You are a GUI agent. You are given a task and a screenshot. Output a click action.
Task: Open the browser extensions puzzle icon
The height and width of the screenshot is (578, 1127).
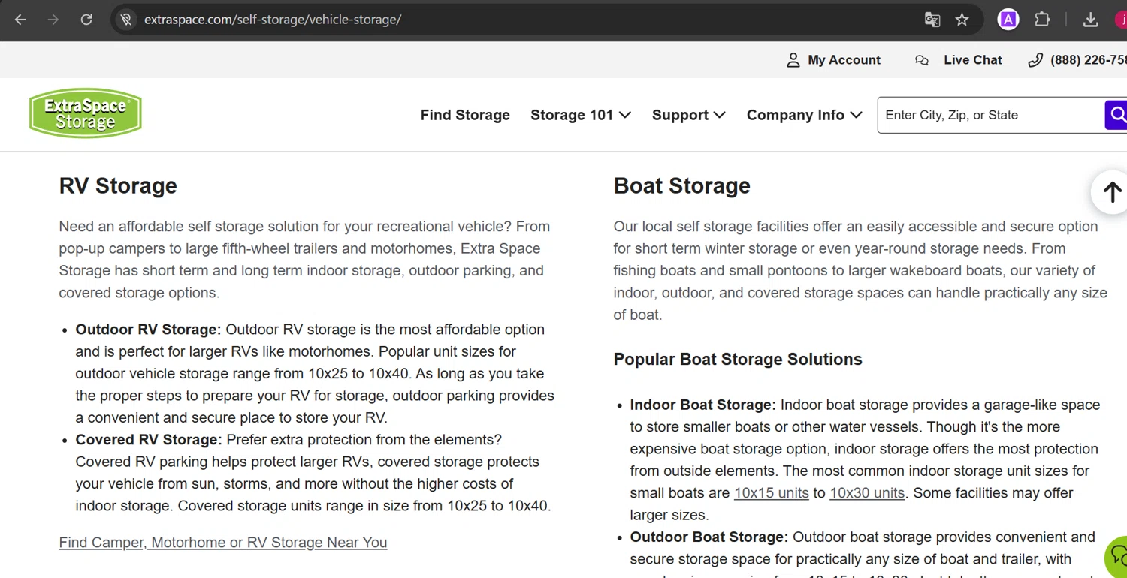pyautogui.click(x=1042, y=20)
